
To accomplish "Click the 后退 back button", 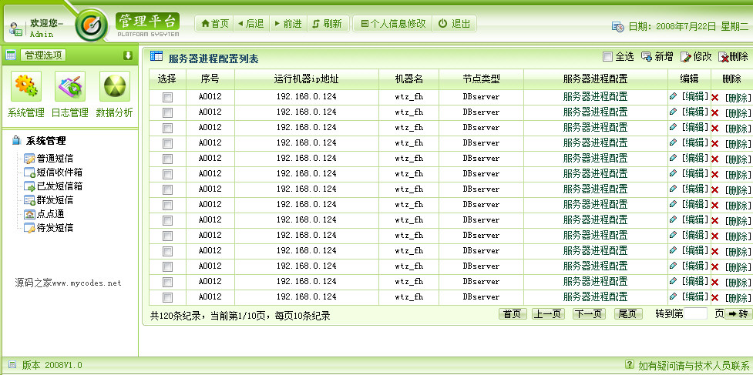I will (251, 24).
